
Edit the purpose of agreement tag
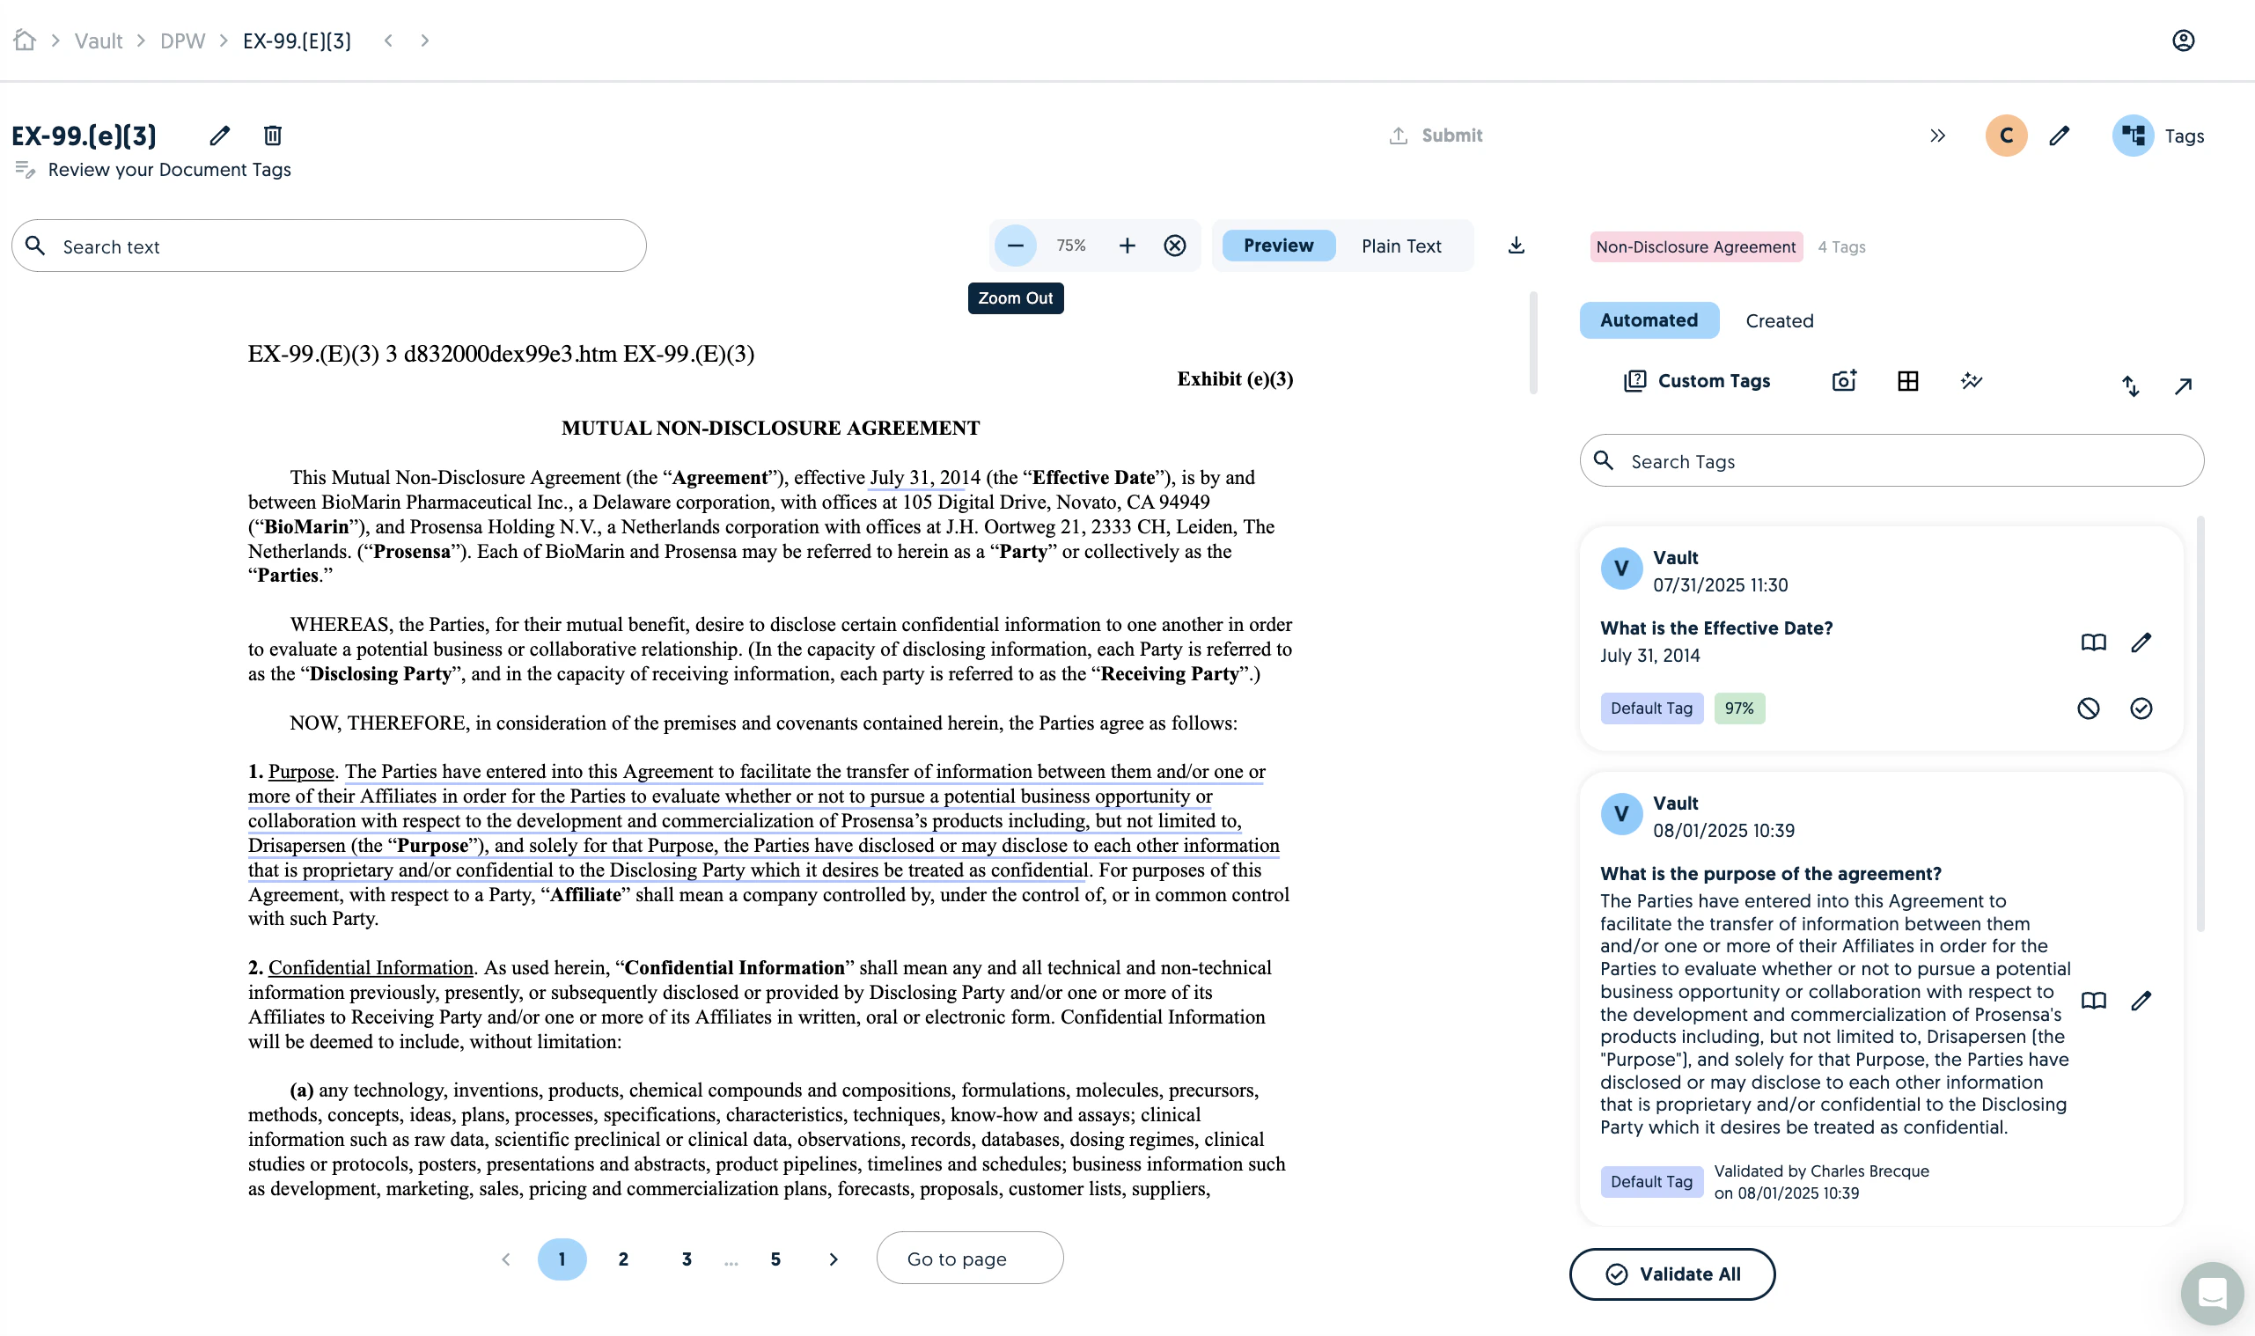pos(2141,1000)
